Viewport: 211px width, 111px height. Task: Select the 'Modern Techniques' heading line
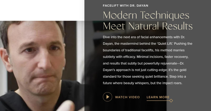click(x=146, y=15)
